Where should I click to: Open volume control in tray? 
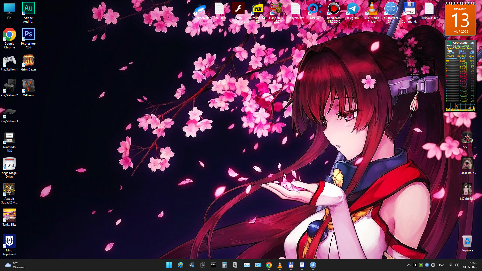click(x=457, y=265)
